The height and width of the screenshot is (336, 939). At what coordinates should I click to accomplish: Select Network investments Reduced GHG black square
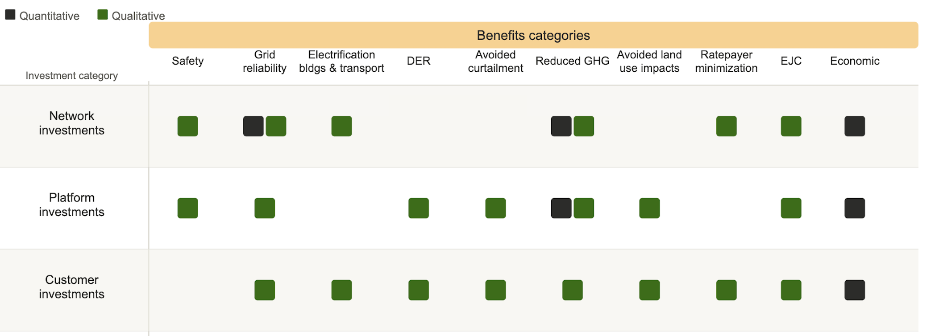pos(561,126)
